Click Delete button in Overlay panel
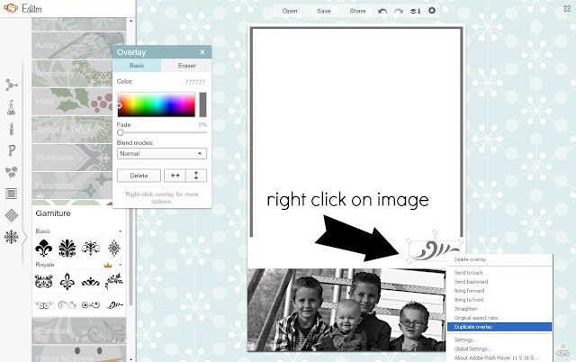576x362 pixels. click(x=139, y=176)
